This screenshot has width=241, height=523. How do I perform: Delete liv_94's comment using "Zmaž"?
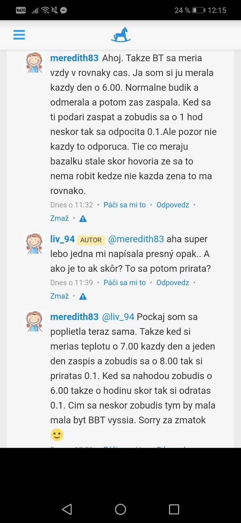coord(59,296)
